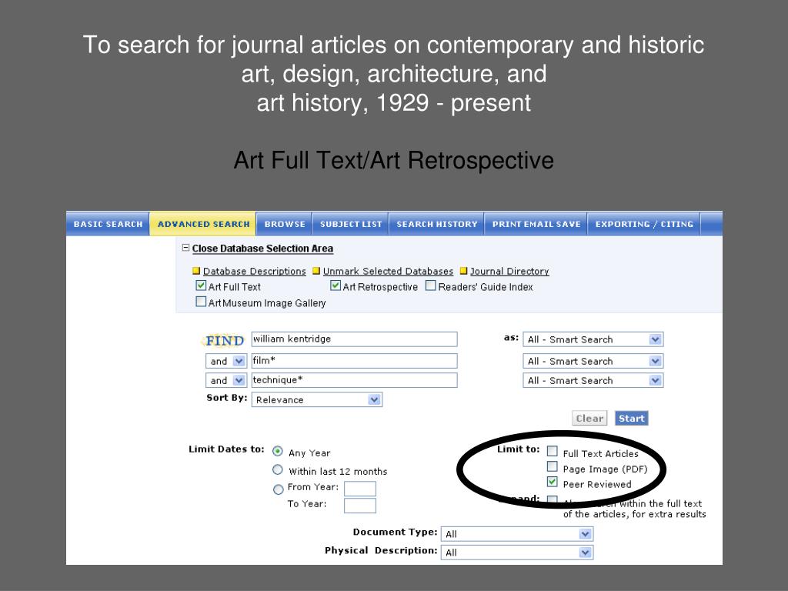The width and height of the screenshot is (788, 591).
Task: Click the technique* search field
Action: pyautogui.click(x=354, y=380)
